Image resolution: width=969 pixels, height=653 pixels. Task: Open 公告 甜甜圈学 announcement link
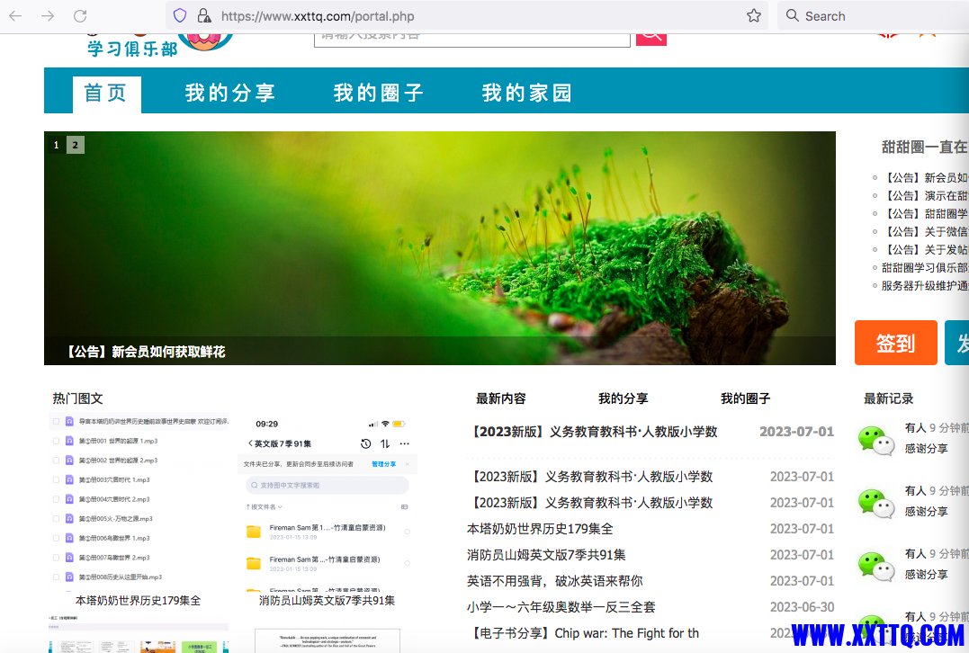925,214
